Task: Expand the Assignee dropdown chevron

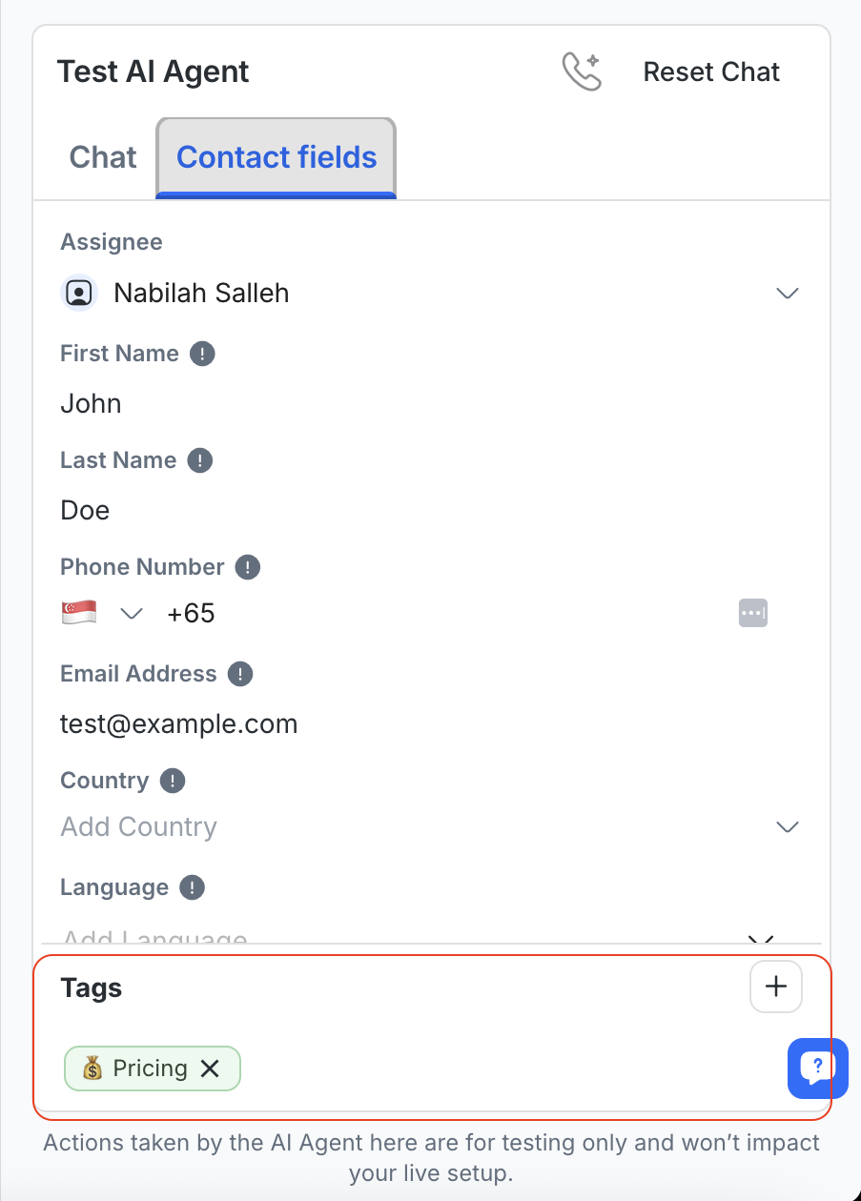Action: [787, 294]
